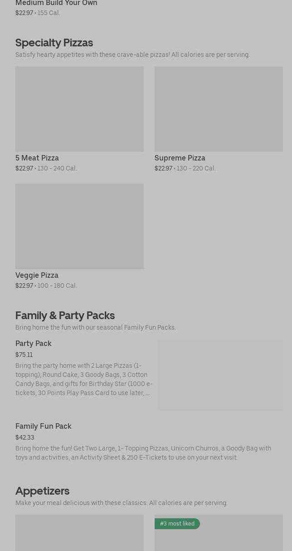Screen dimensions: 292x551
Task: Select the Veggie Pizza title
Action: coord(37,275)
